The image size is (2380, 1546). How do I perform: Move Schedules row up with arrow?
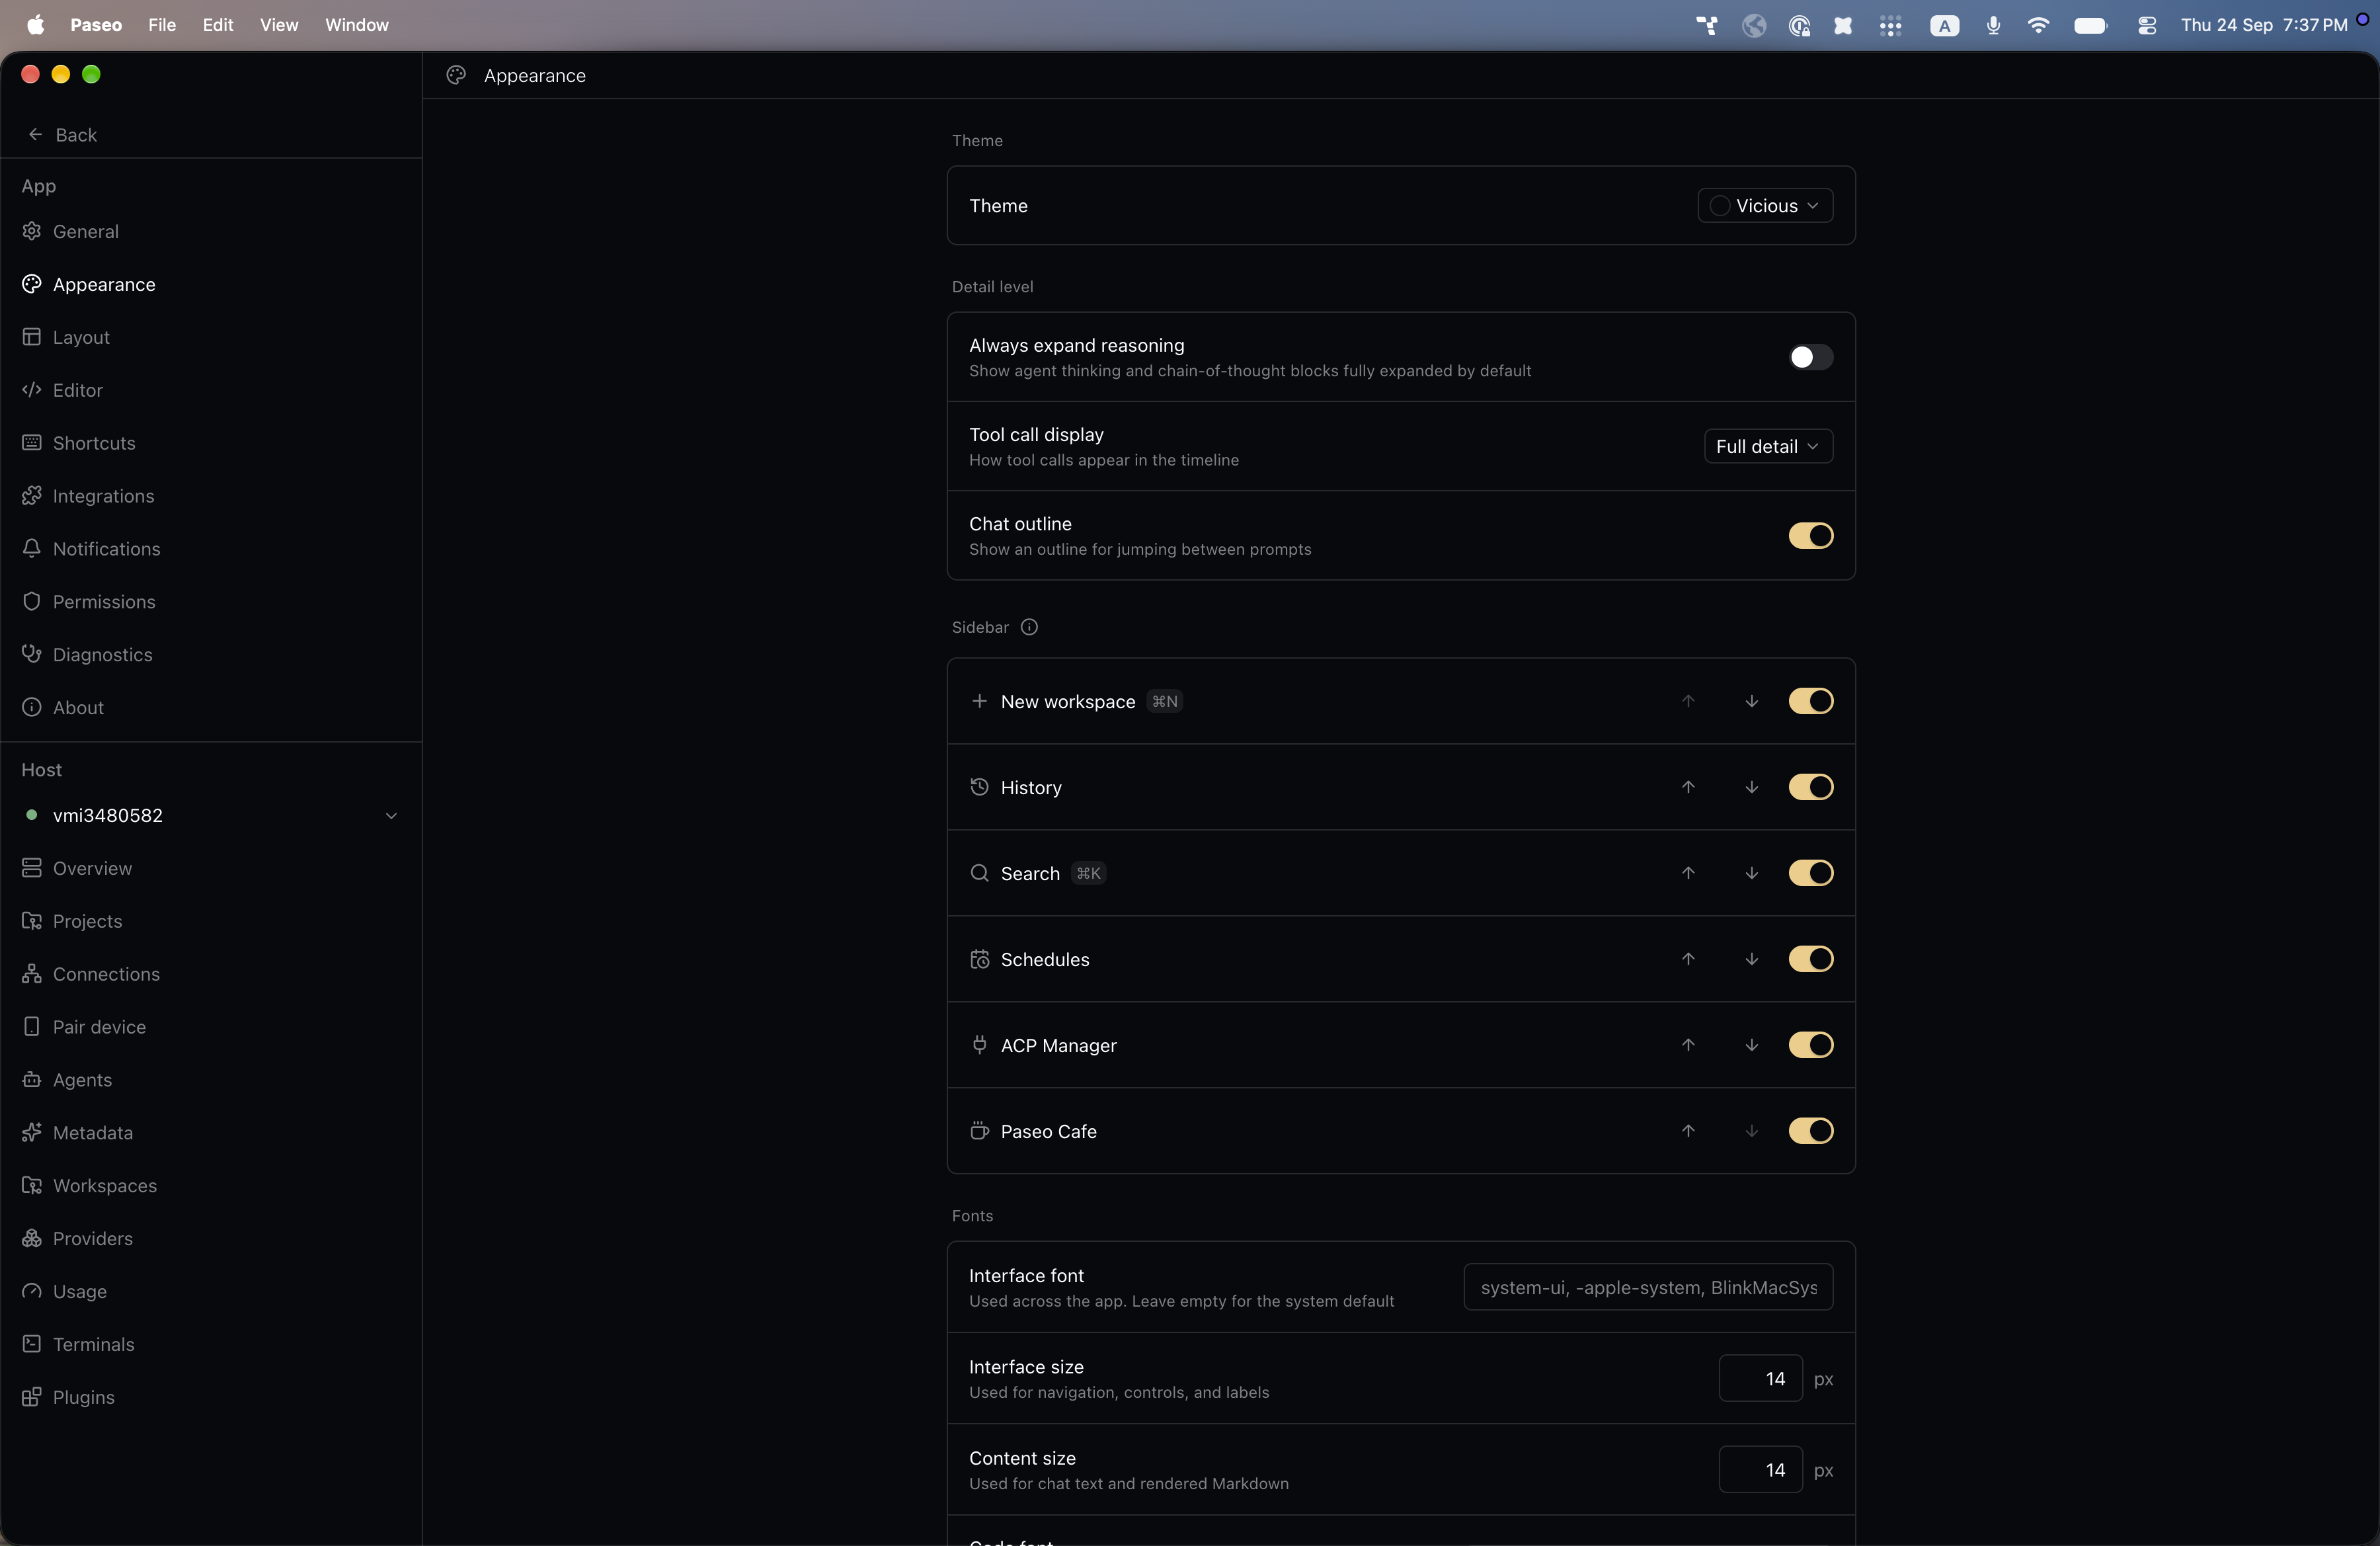[x=1688, y=959]
